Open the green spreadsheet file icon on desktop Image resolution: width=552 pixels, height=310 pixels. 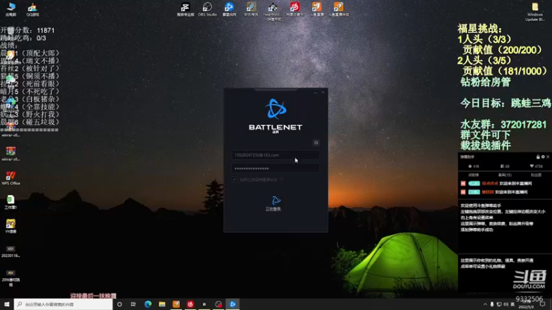click(x=10, y=202)
